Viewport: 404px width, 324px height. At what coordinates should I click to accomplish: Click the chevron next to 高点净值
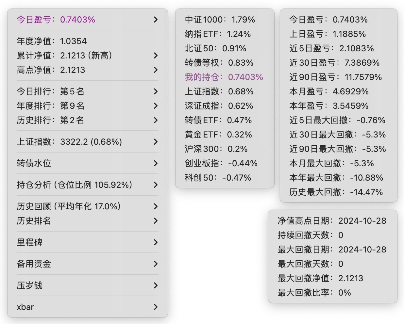coord(156,70)
